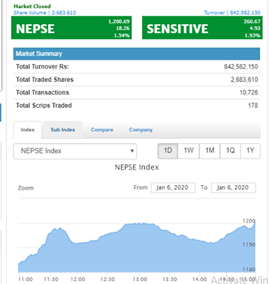269x284 pixels.
Task: Click the green SENSITIVE index banner
Action: click(202, 28)
